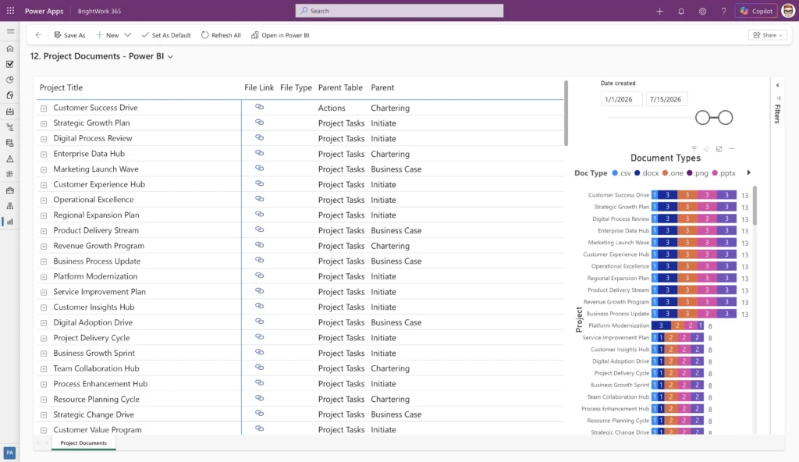Image resolution: width=799 pixels, height=462 pixels.
Task: Open the view title dropdown chevron
Action: (x=171, y=57)
